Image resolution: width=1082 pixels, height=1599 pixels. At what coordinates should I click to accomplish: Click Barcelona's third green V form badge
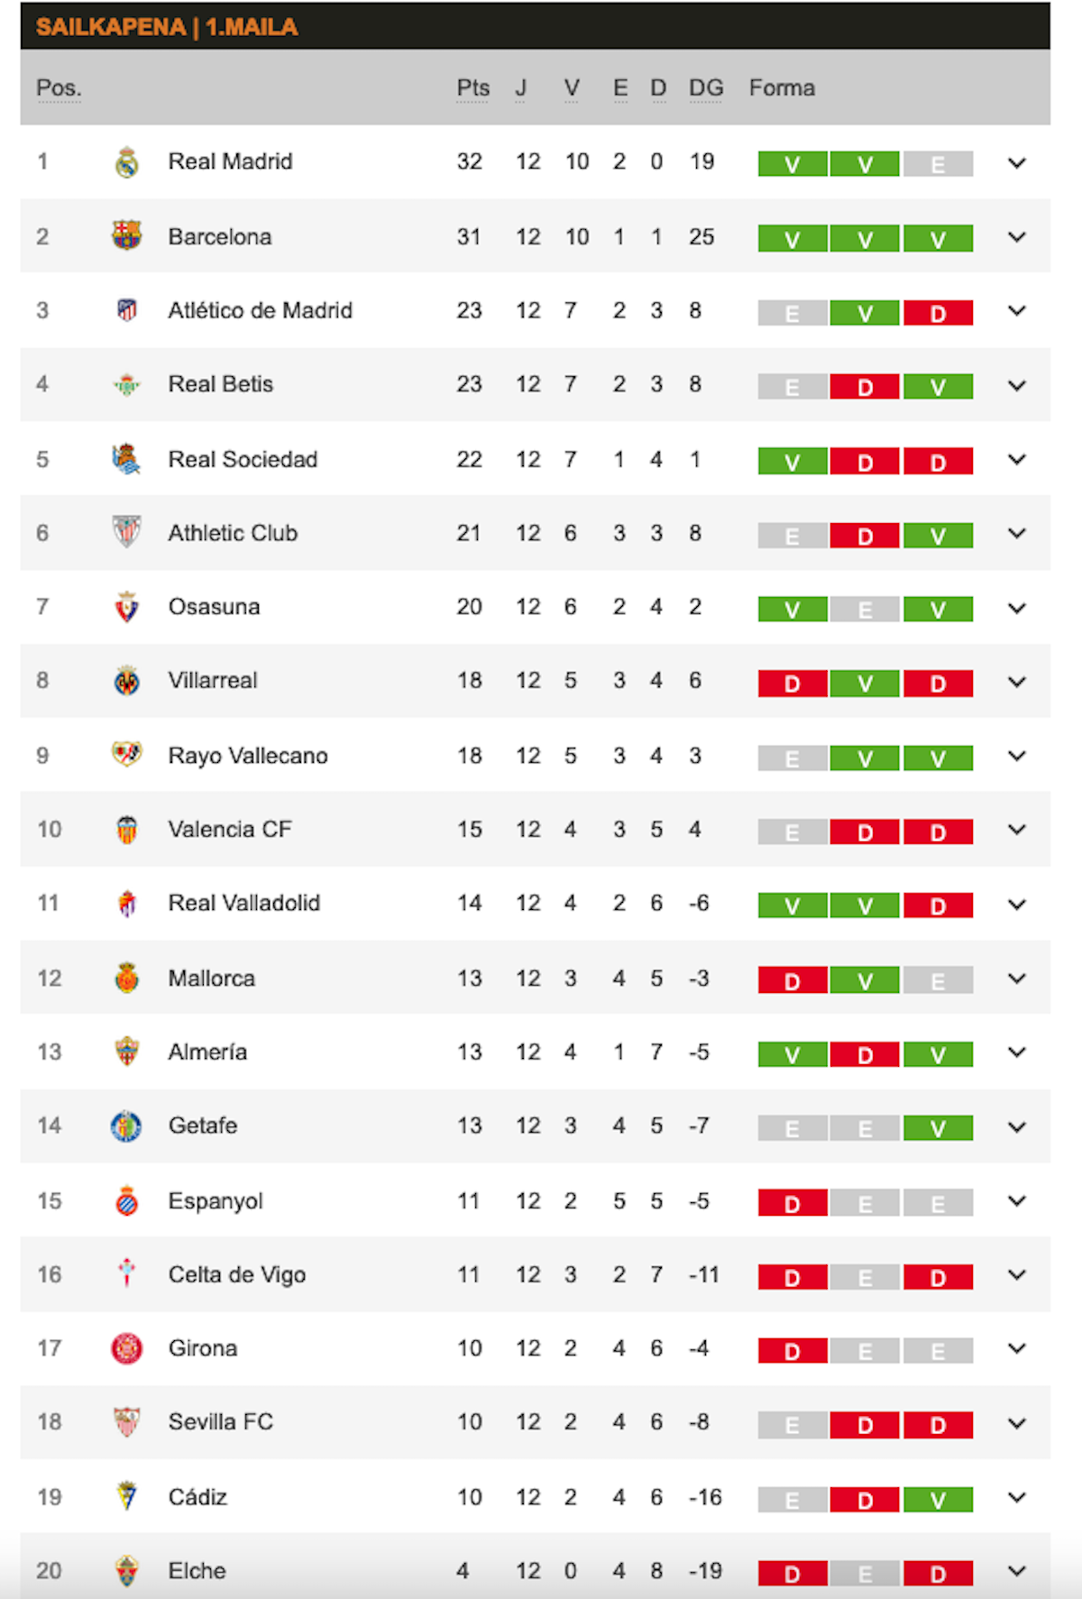[938, 239]
